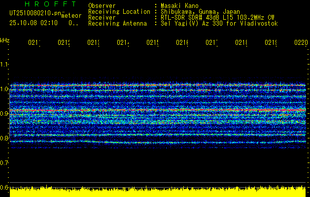310x197 pixels.
Task: Click the Receiving Location label
Action: [119, 11]
